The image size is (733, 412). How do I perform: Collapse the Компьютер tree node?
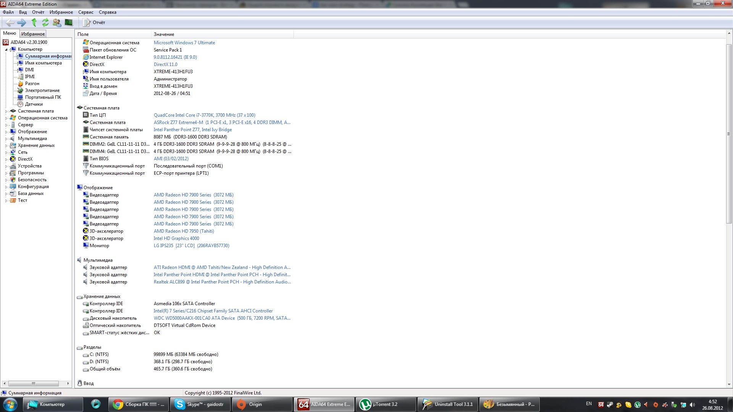point(6,50)
